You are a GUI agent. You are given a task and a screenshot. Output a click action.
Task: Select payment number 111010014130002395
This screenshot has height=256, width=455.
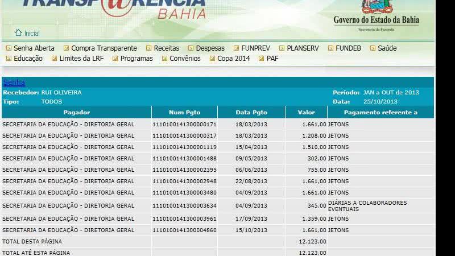(x=184, y=170)
